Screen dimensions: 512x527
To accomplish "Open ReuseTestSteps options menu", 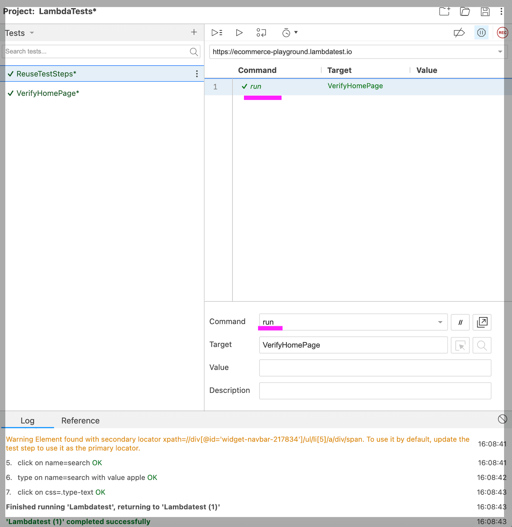I will pos(197,74).
